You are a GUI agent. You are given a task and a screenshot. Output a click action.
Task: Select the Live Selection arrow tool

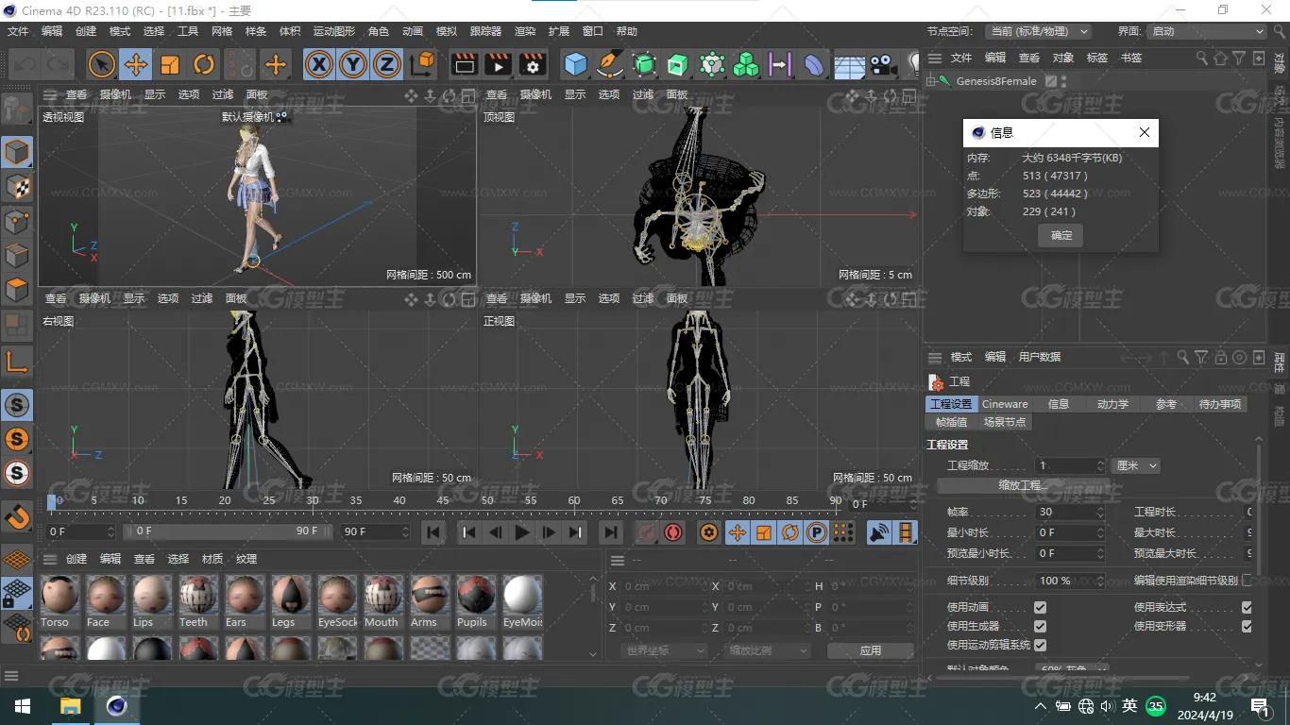coord(102,64)
